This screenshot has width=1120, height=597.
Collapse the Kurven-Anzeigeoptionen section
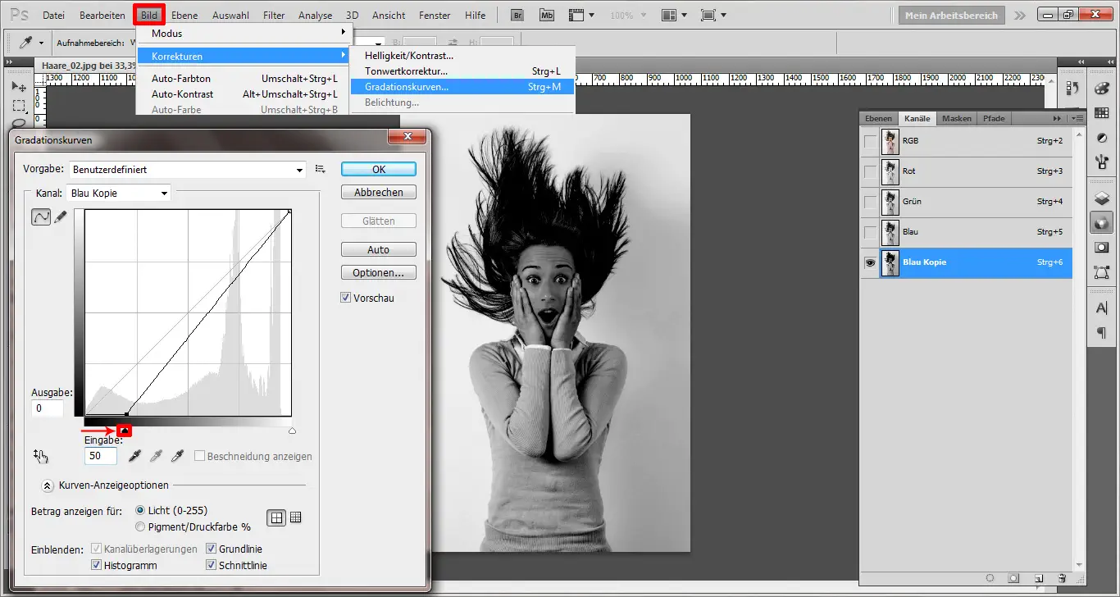47,485
